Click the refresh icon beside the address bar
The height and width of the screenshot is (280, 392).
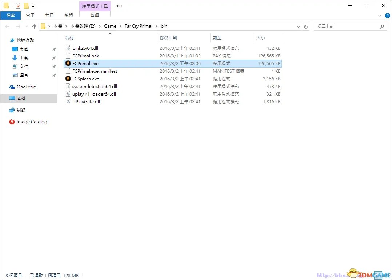click(x=306, y=27)
